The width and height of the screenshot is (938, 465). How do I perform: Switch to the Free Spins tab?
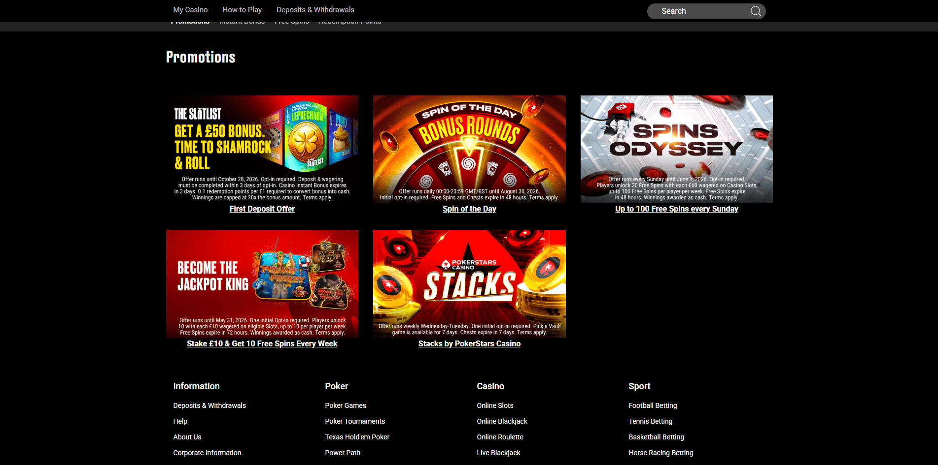click(x=292, y=21)
